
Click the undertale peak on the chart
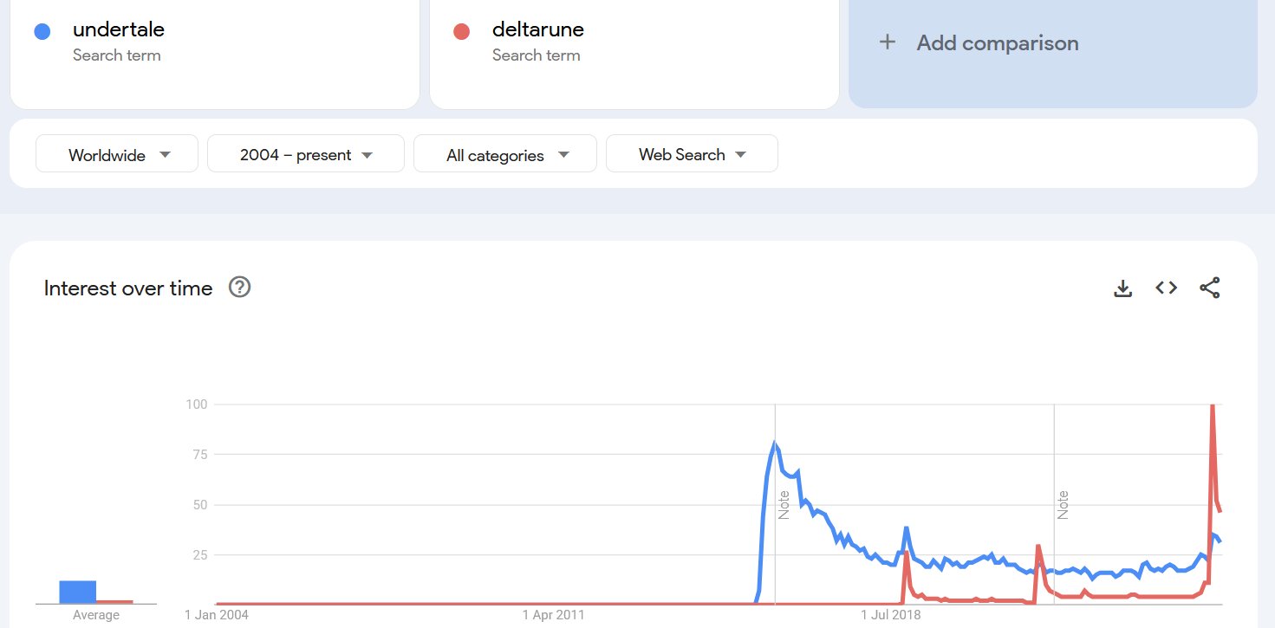[x=774, y=444]
